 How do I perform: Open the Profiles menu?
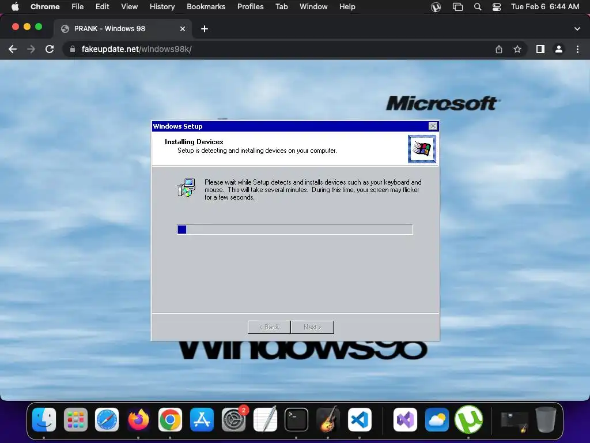coord(250,7)
